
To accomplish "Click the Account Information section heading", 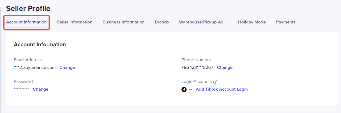I will point(40,45).
